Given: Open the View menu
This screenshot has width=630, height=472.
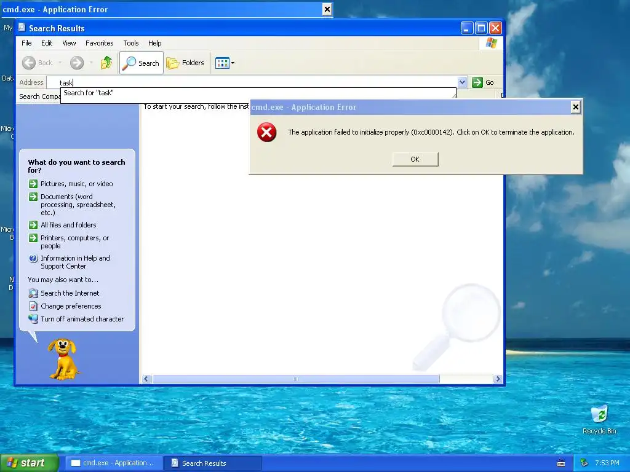Looking at the screenshot, I should click(x=69, y=43).
